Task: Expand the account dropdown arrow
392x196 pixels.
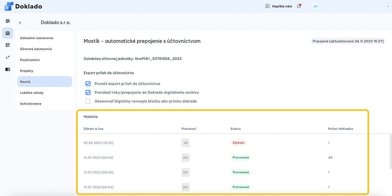Action: 388,6
